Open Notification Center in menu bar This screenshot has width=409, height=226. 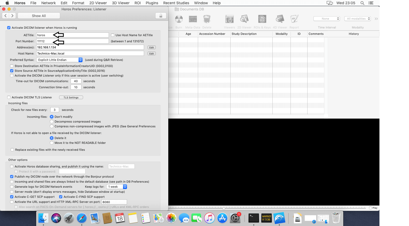pos(371,3)
